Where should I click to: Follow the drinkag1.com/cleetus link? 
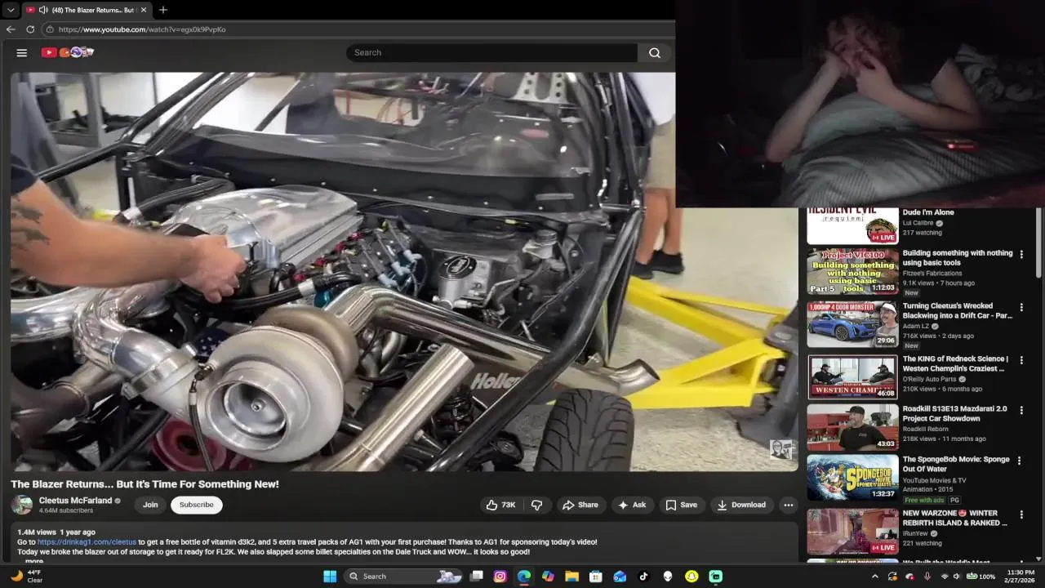87,542
